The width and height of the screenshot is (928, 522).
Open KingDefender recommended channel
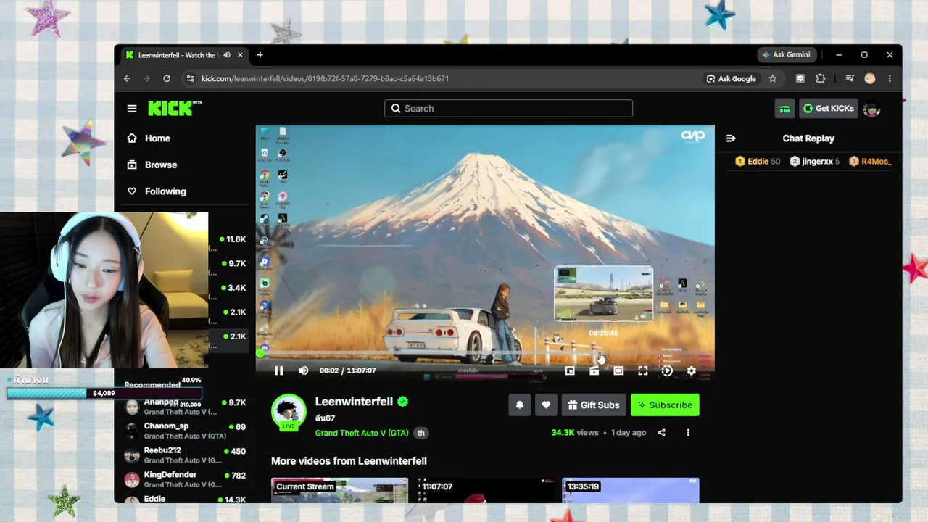click(185, 479)
